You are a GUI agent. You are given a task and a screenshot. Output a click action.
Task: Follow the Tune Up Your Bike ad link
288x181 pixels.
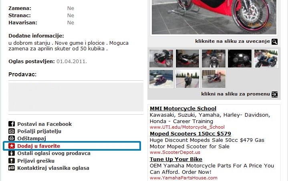click(x=176, y=159)
